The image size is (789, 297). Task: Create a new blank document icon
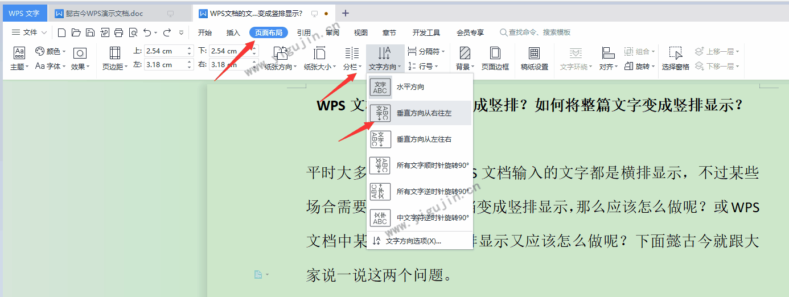(x=61, y=32)
